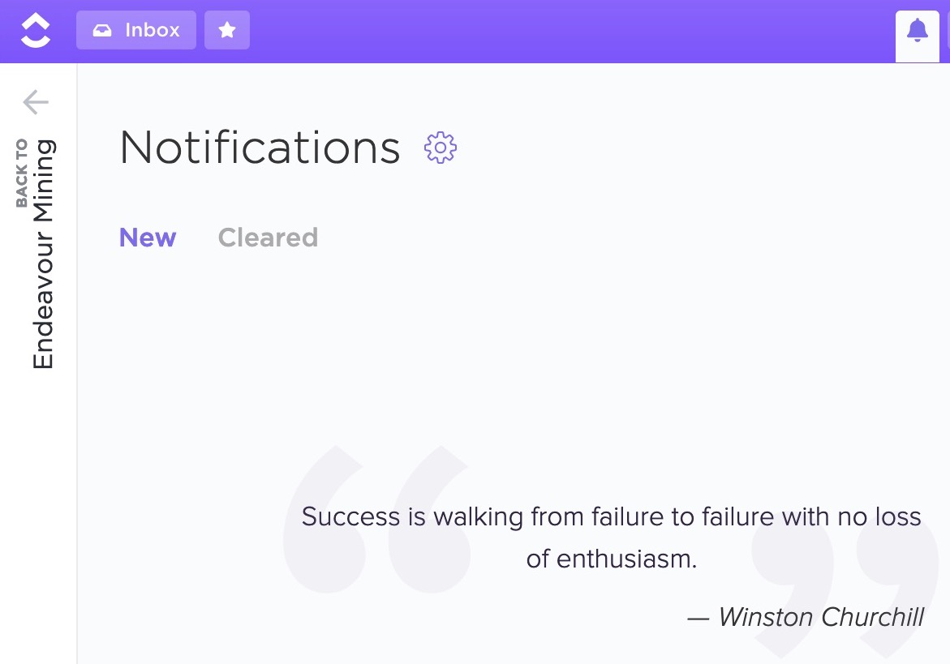Viewport: 950px width, 664px height.
Task: Click the Notifications page heading
Action: (259, 147)
